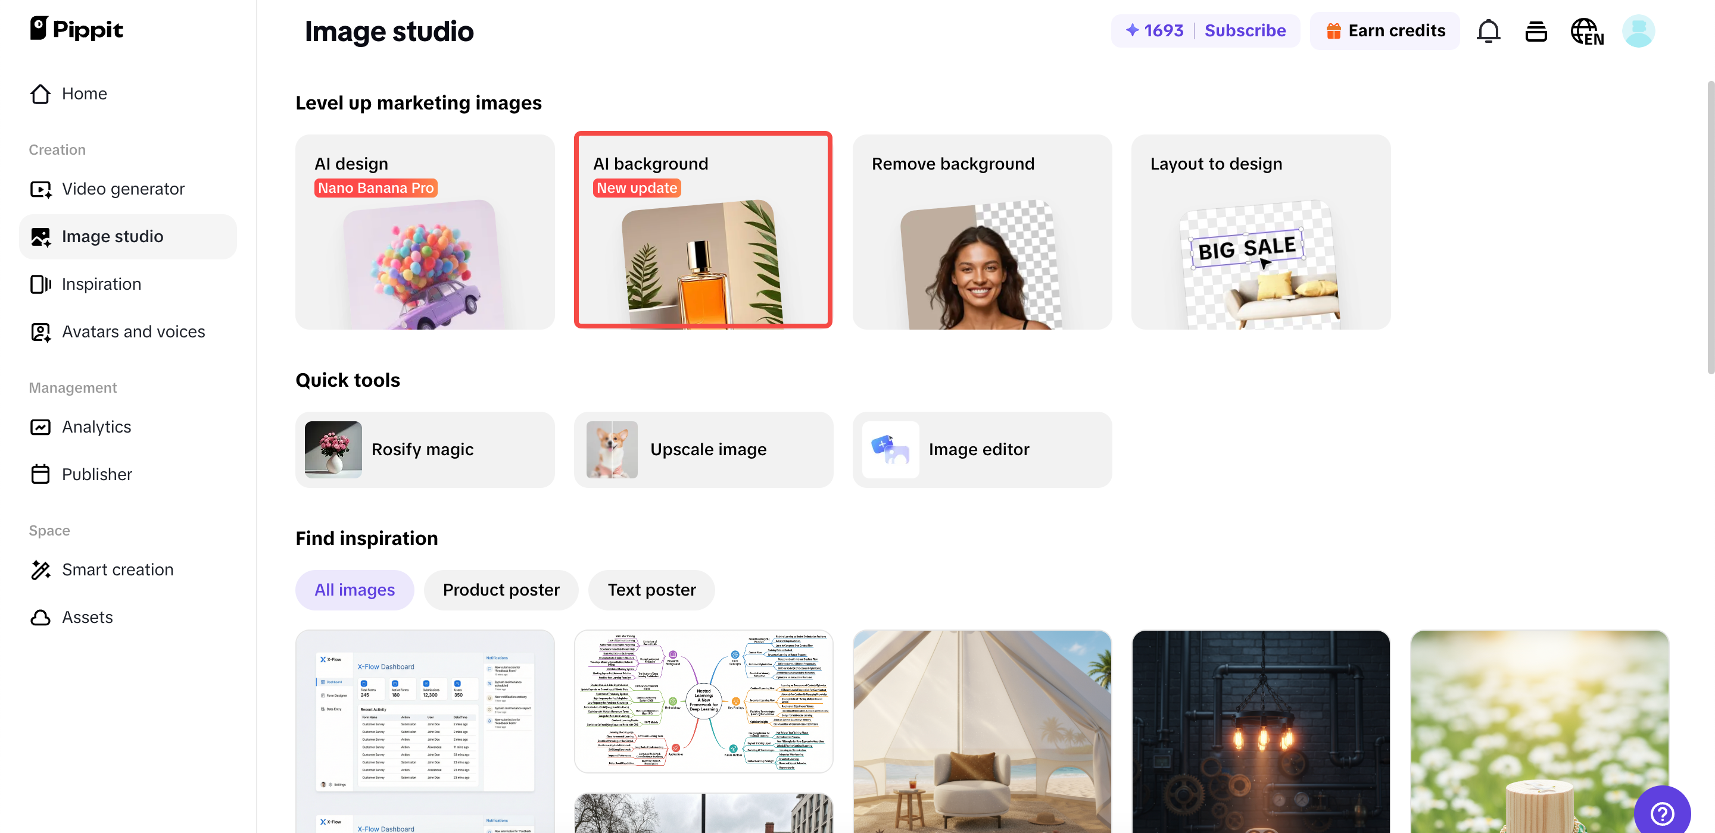Screen dimensions: 1715x833
Task: Open the notifications bell
Action: (x=1488, y=32)
